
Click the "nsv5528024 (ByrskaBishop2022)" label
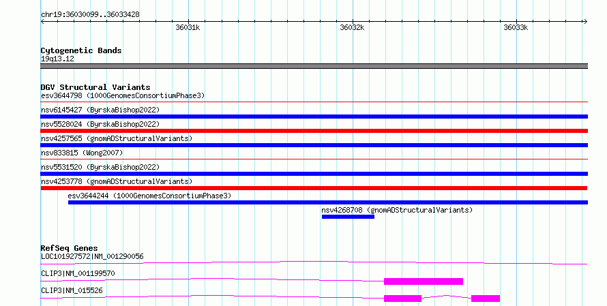tap(100, 124)
